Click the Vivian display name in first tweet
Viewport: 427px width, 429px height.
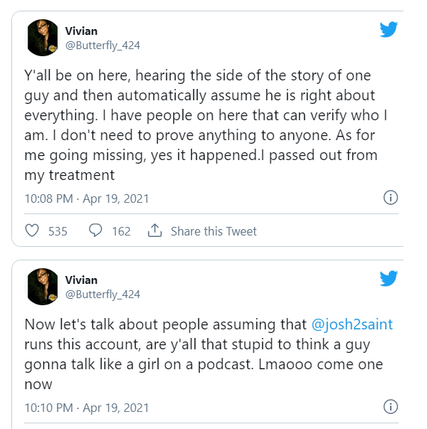coord(82,32)
